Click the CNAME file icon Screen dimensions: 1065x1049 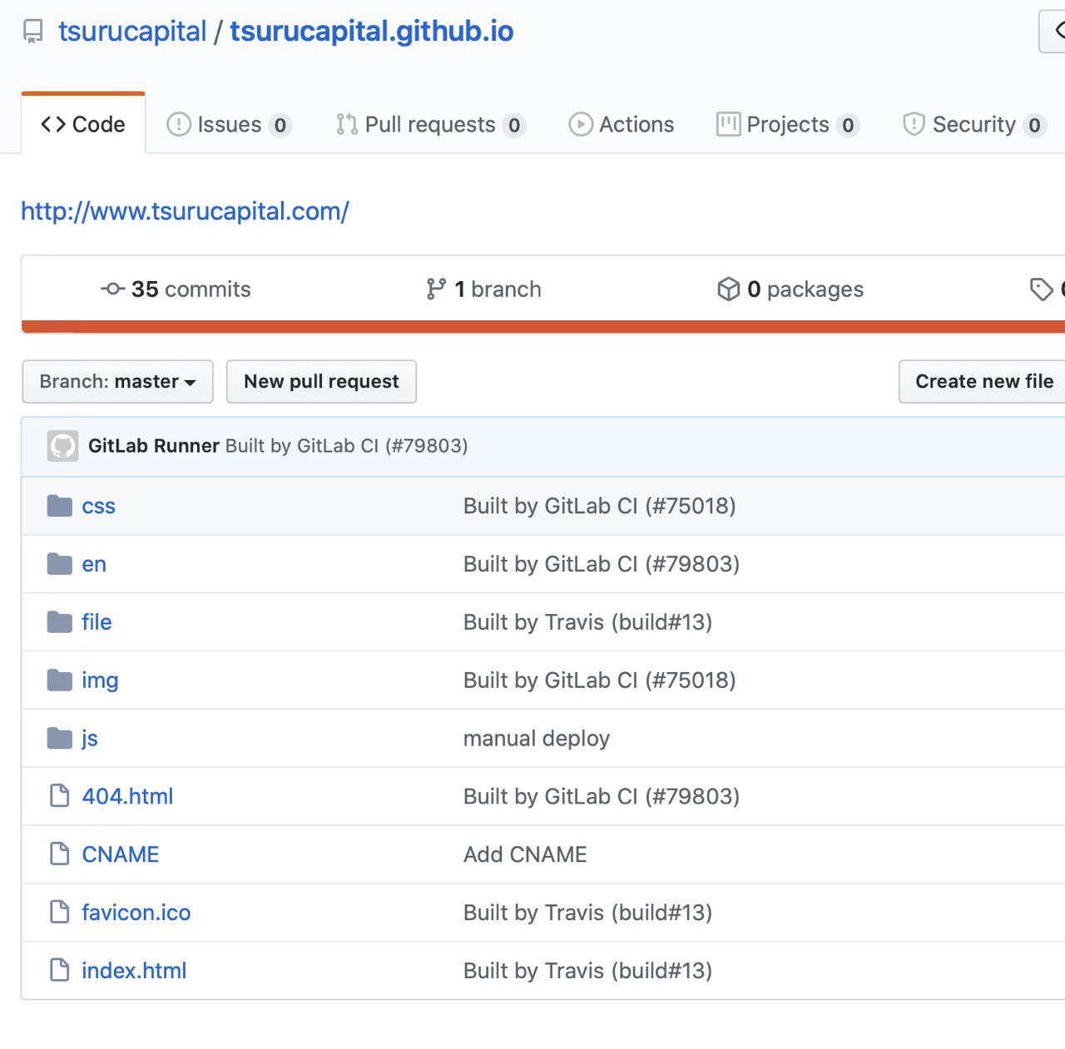[x=60, y=854]
